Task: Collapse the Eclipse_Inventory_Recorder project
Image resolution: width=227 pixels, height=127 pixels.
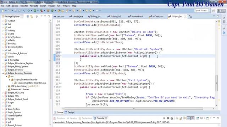Action: 3,73
